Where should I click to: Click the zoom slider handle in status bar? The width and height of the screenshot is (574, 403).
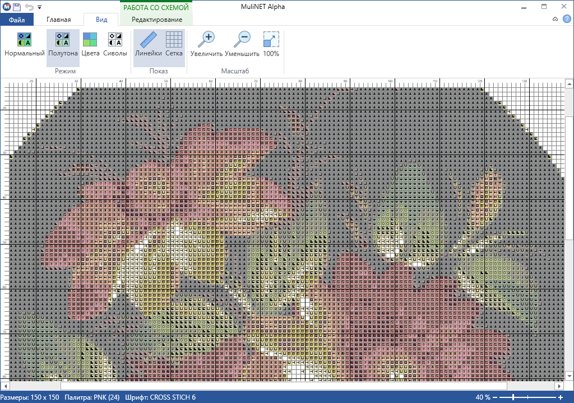tap(513, 397)
